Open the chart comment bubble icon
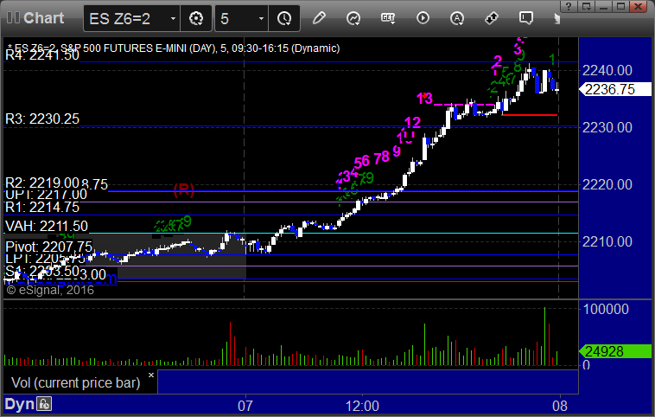The height and width of the screenshot is (417, 655). 526,18
